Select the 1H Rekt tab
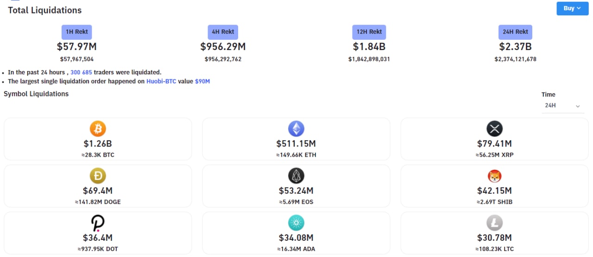Viewport: 593px width, 257px height. (77, 32)
